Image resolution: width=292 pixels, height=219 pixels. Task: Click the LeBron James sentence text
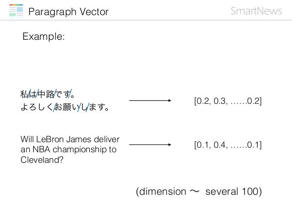point(70,150)
